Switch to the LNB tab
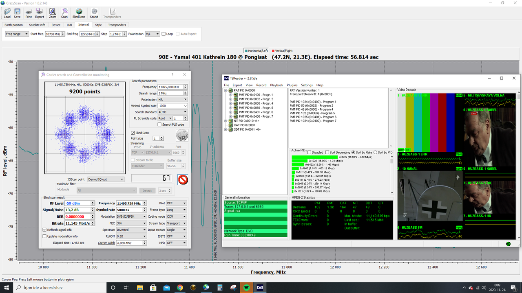522x293 pixels. (69, 25)
